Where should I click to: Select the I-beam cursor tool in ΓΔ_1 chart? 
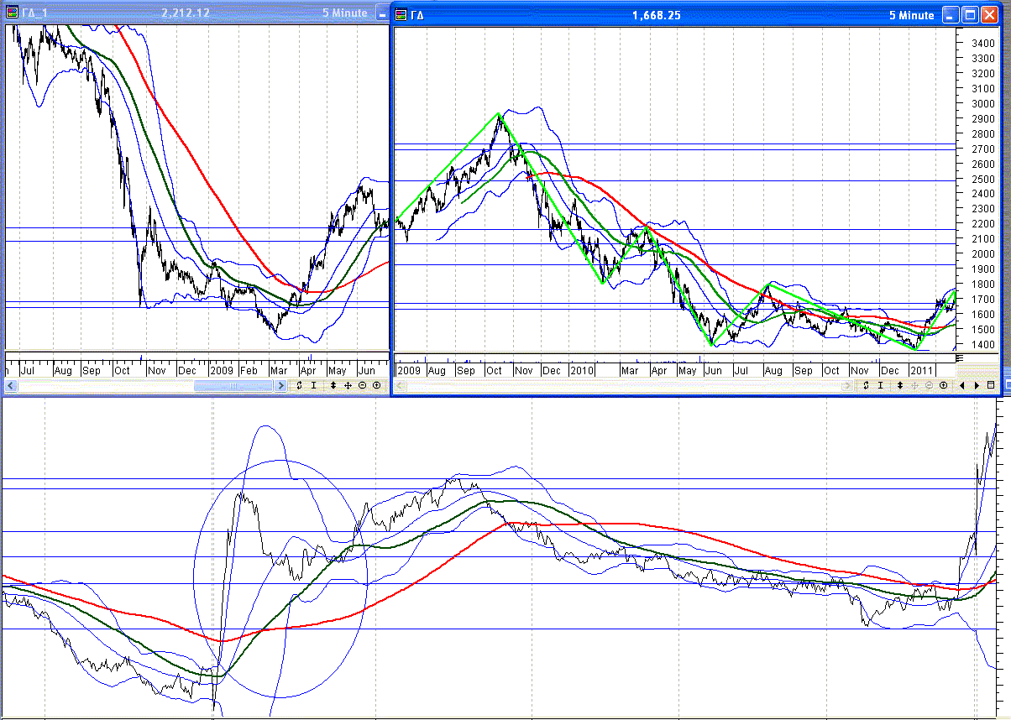coord(314,385)
